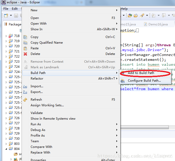The height and width of the screenshot is (161, 175).
Task: Click the Configure Build Path icon
Action: pyautogui.click(x=122, y=81)
